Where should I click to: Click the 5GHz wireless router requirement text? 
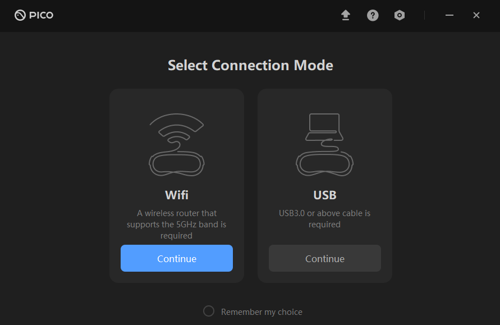point(176,224)
